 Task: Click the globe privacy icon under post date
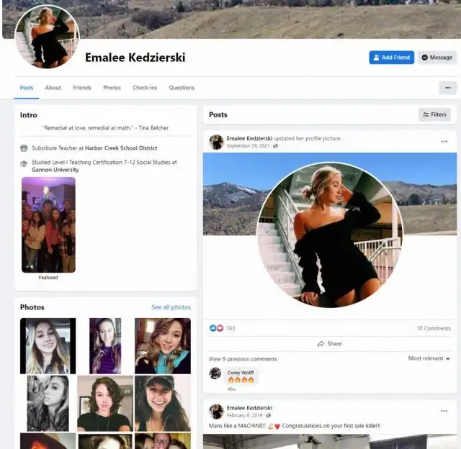pyautogui.click(x=276, y=146)
